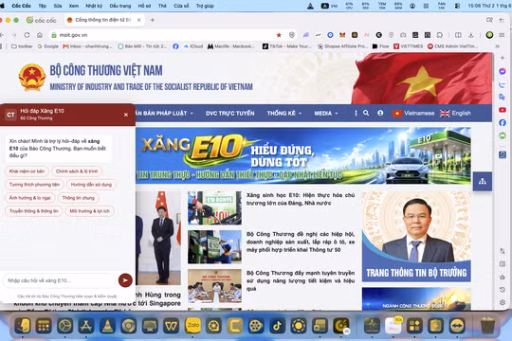512x341 pixels.
Task: Open a new browser tab
Action: [x=152, y=20]
